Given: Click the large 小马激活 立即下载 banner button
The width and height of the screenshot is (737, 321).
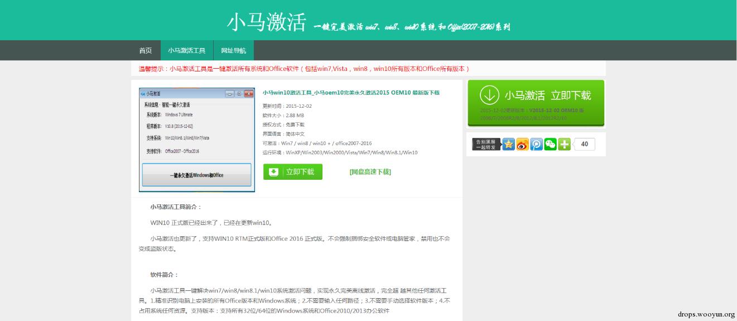Looking at the screenshot, I should click(536, 103).
